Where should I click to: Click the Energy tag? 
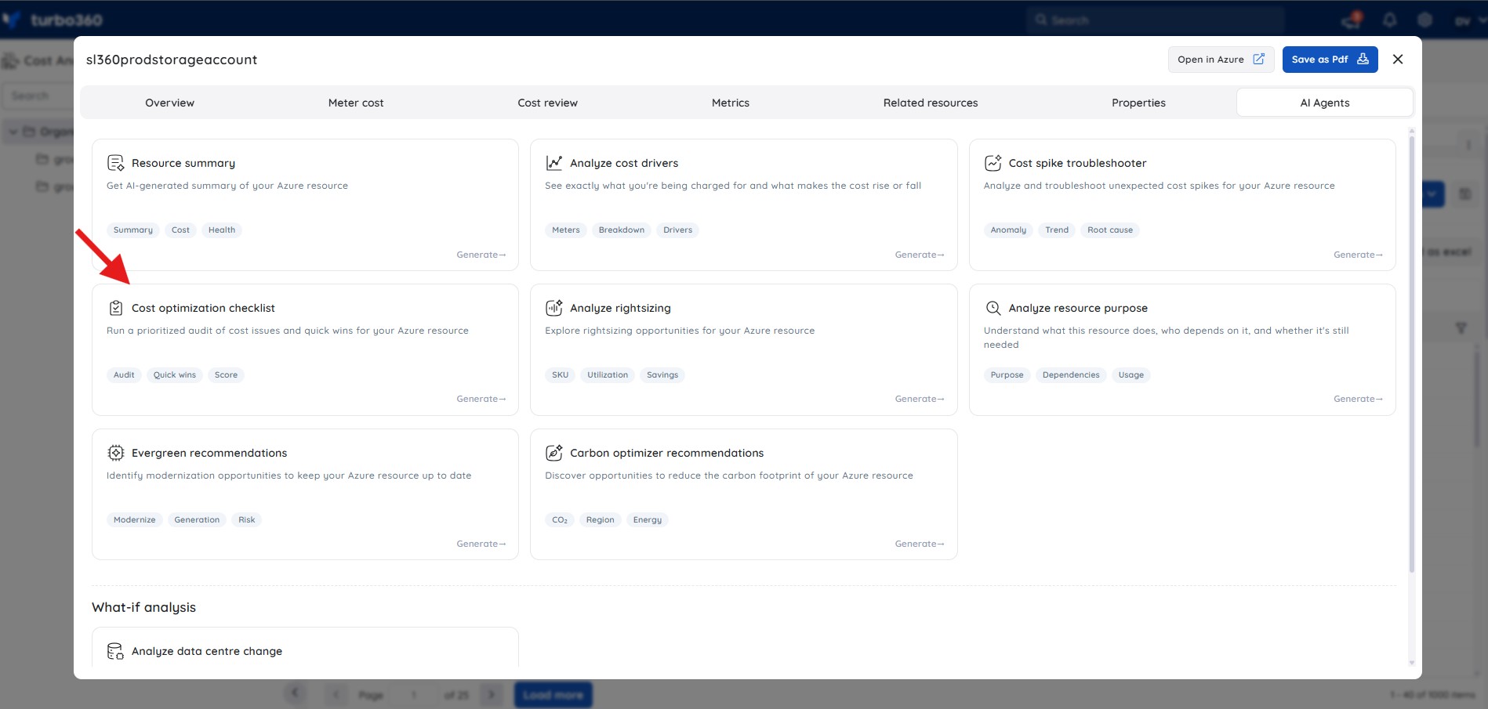tap(648, 519)
